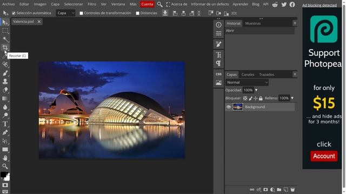The image size is (346, 194).
Task: Open the Properties sliders panel icon
Action: click(x=218, y=33)
